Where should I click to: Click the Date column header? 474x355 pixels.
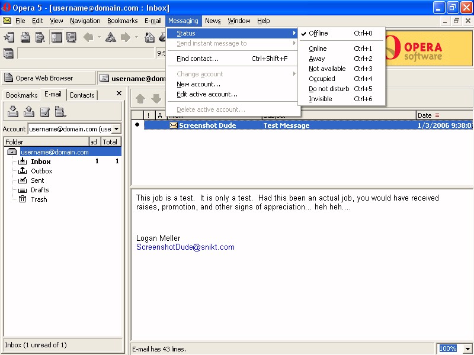[x=444, y=115]
